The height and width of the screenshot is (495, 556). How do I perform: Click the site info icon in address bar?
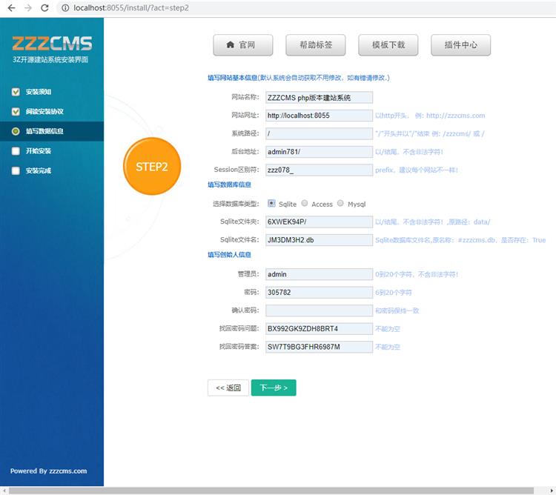64,7
